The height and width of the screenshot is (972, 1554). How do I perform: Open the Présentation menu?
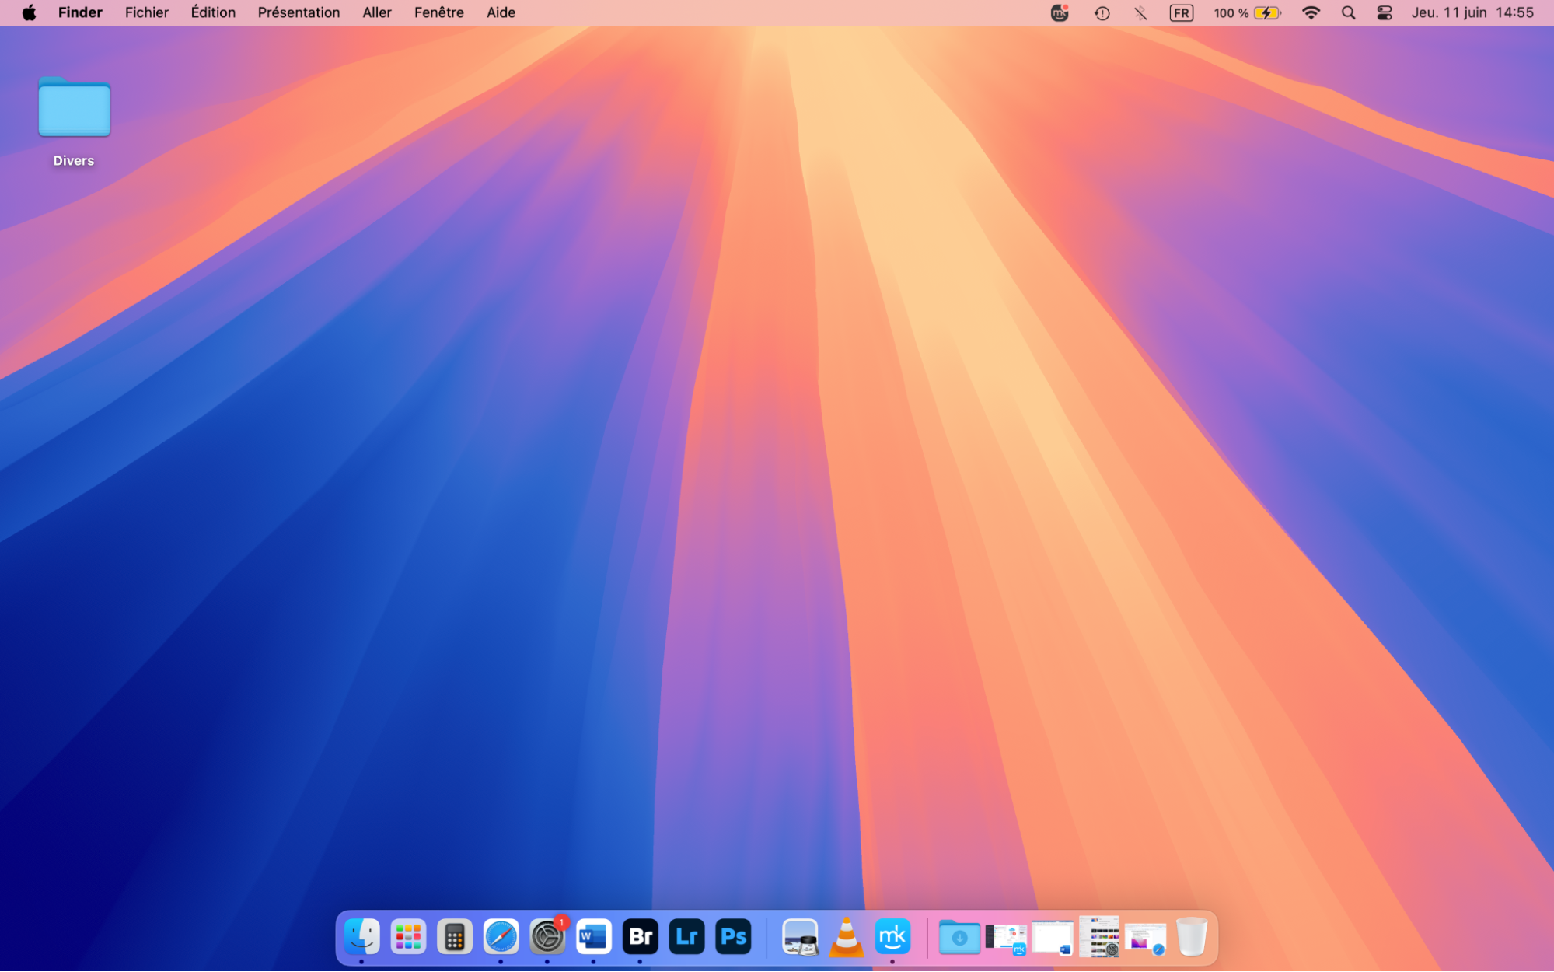[x=299, y=12]
